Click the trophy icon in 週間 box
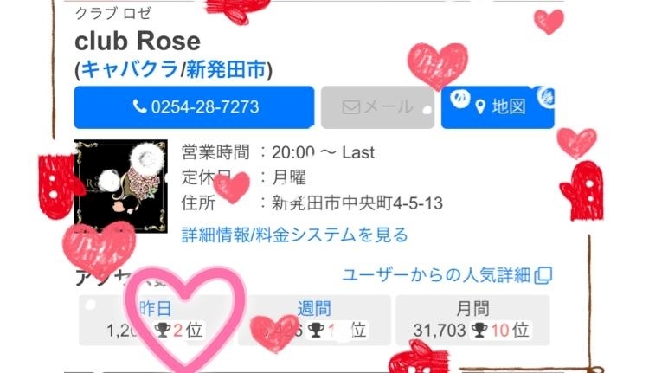This screenshot has height=373, width=649. click(316, 331)
